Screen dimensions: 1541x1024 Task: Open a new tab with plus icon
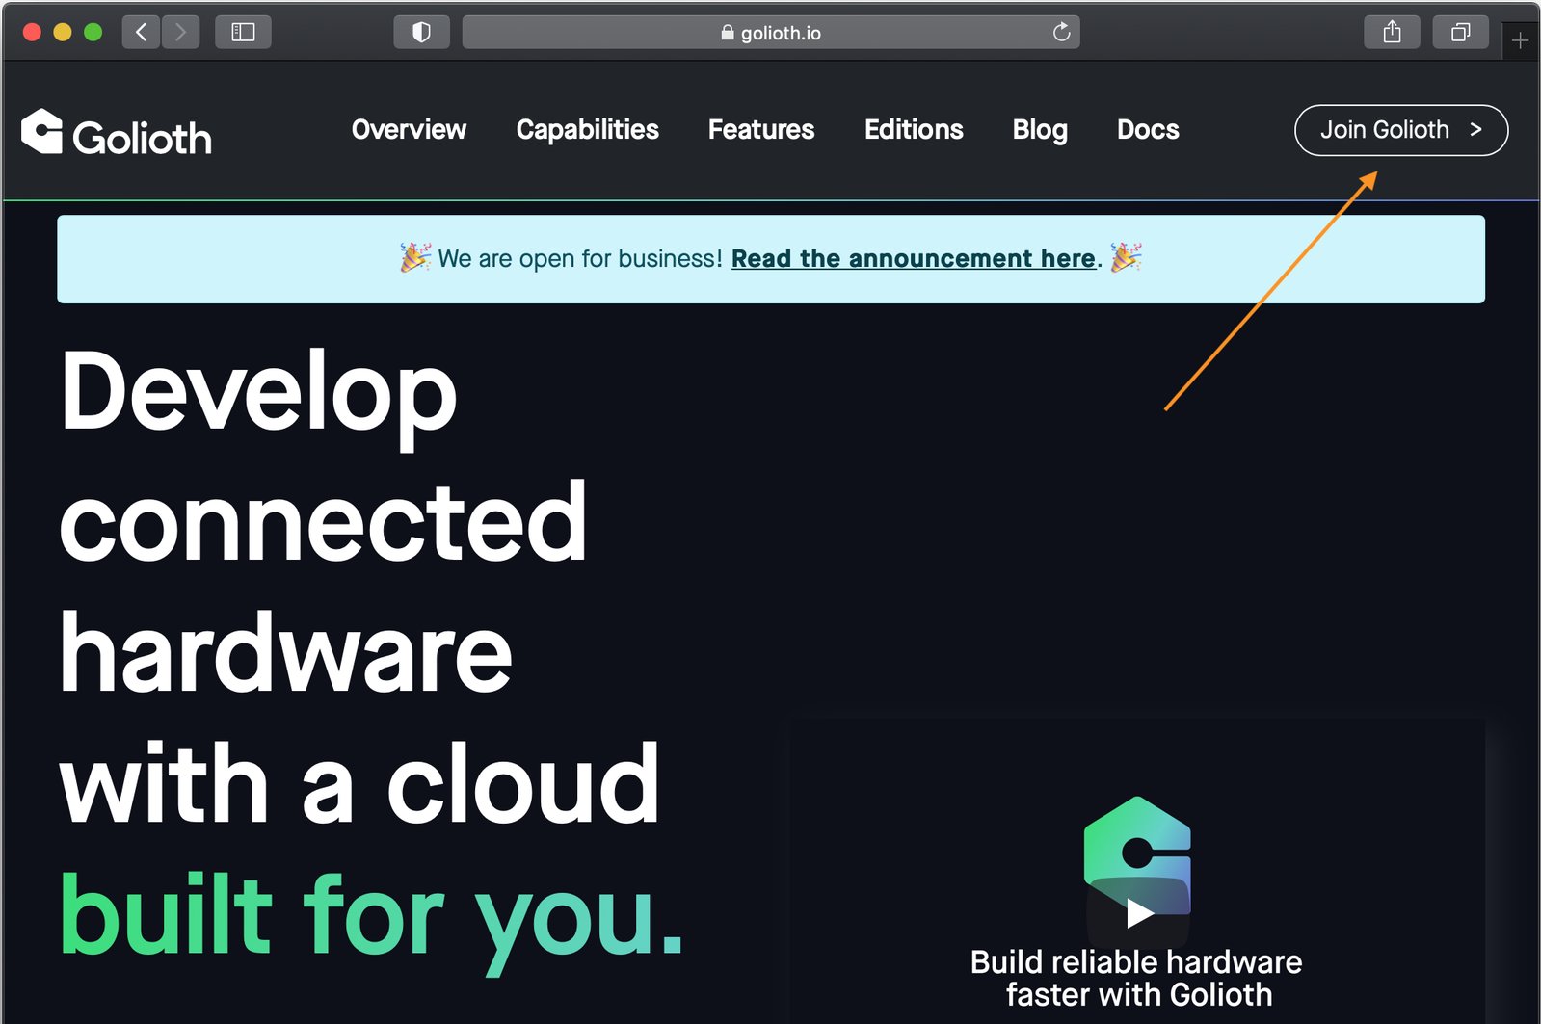[1520, 41]
